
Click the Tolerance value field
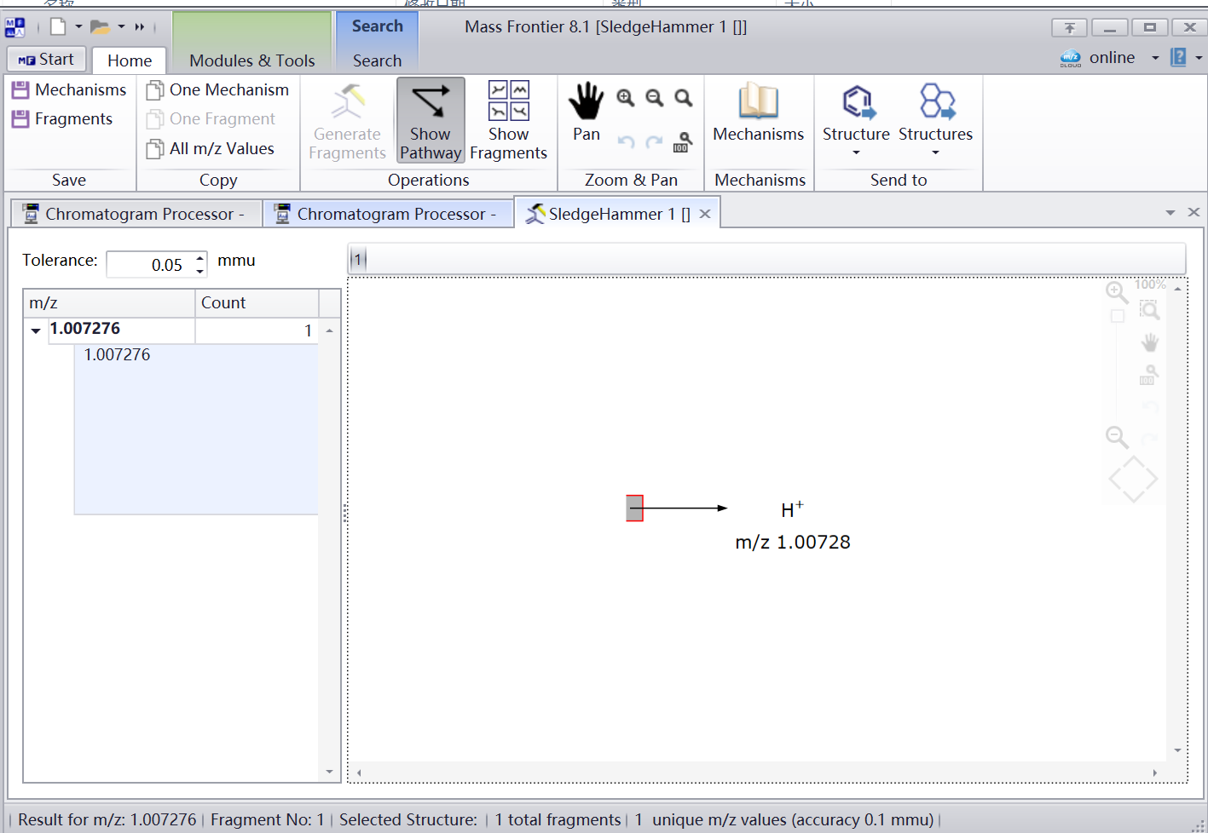pyautogui.click(x=148, y=265)
